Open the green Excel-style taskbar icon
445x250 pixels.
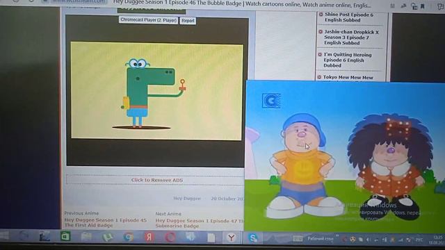(65, 236)
